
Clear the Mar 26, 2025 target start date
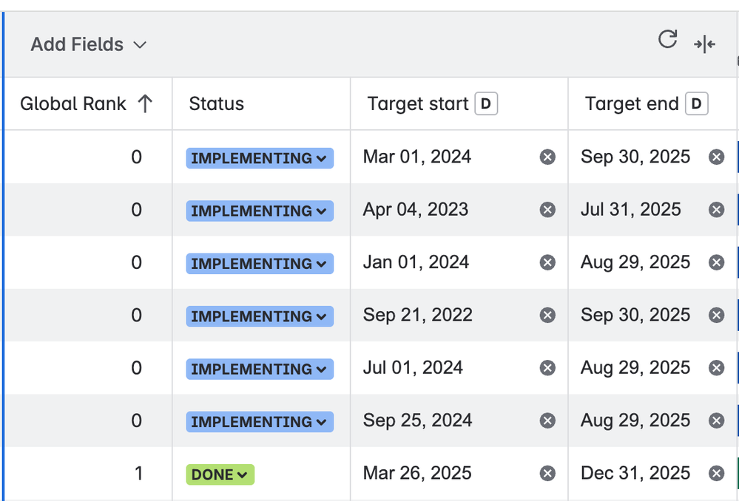[x=547, y=474]
